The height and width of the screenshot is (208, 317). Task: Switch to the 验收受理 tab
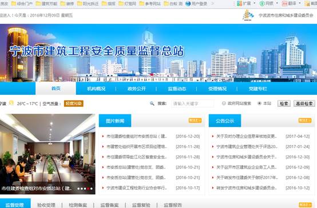point(46,205)
